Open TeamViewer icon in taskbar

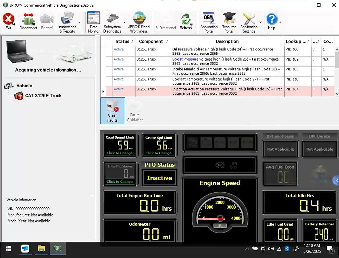[25, 249]
